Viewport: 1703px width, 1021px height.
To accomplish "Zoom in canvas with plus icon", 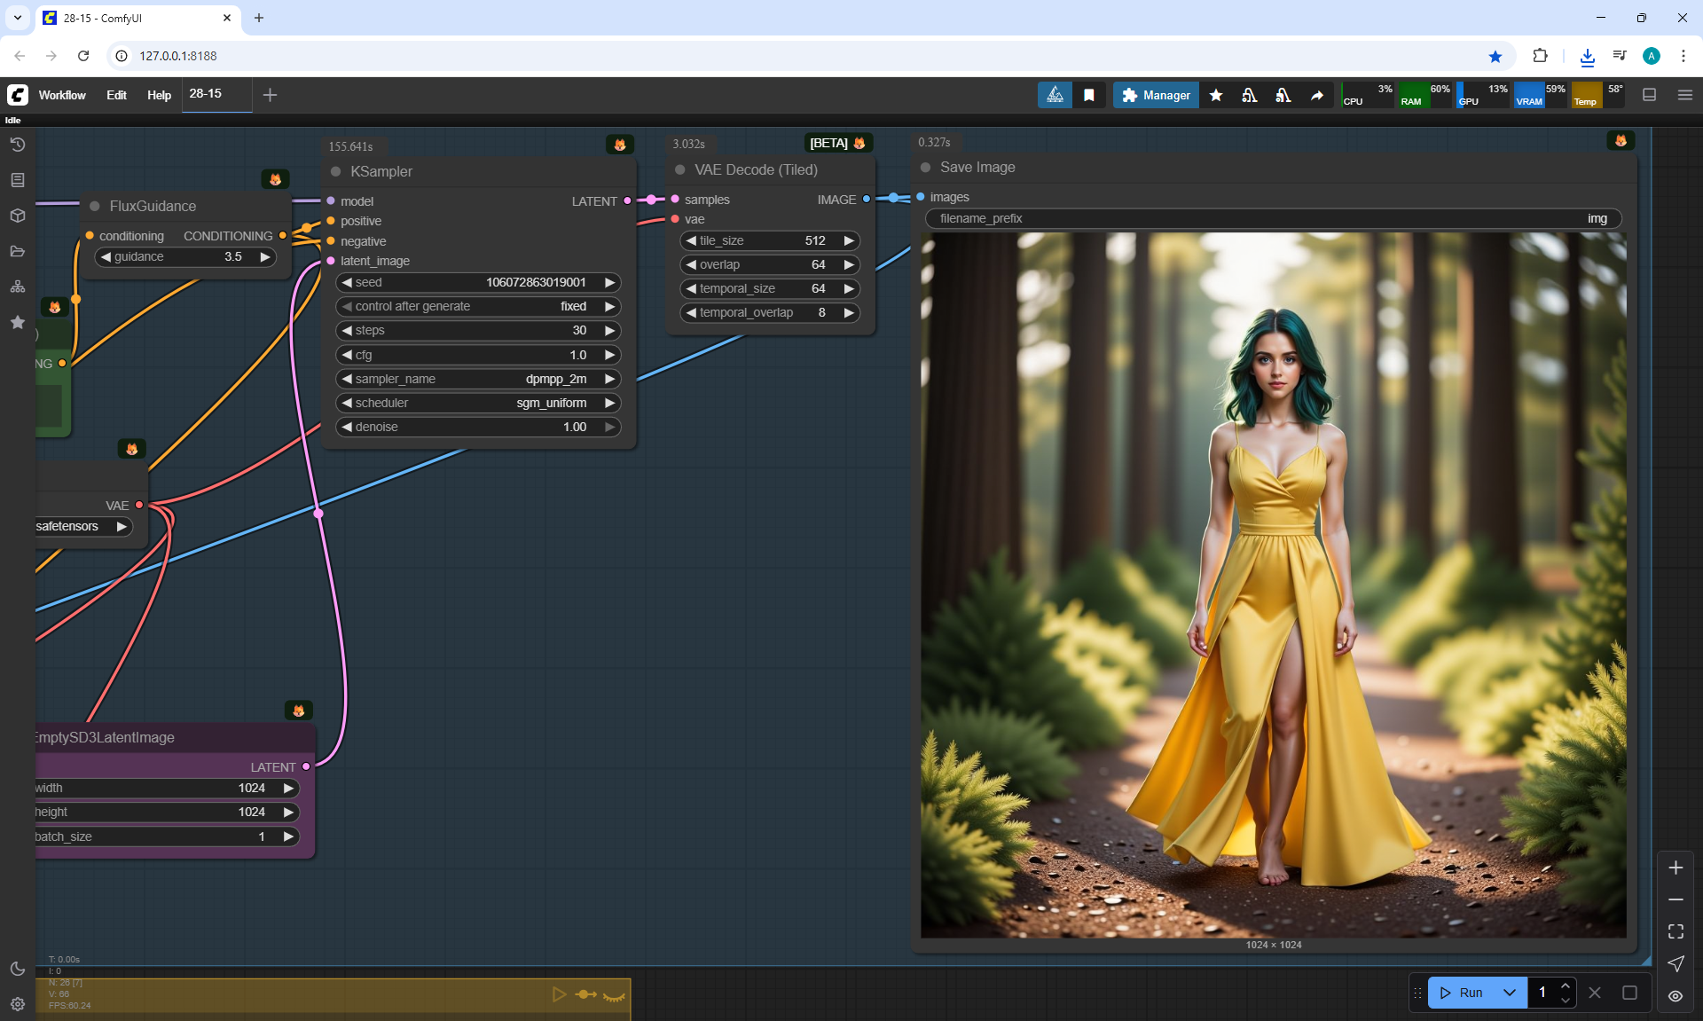I will (1676, 868).
